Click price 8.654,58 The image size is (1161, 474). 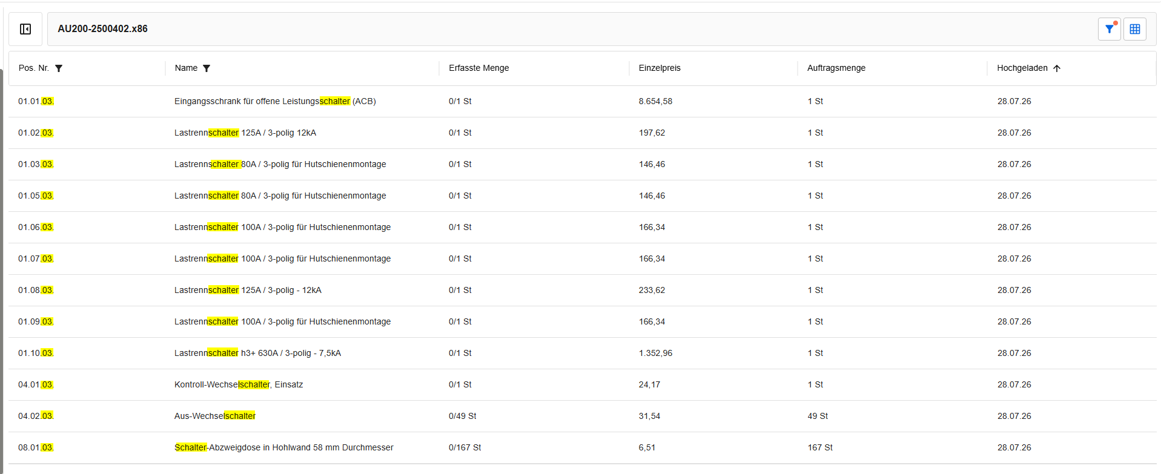pyautogui.click(x=655, y=101)
